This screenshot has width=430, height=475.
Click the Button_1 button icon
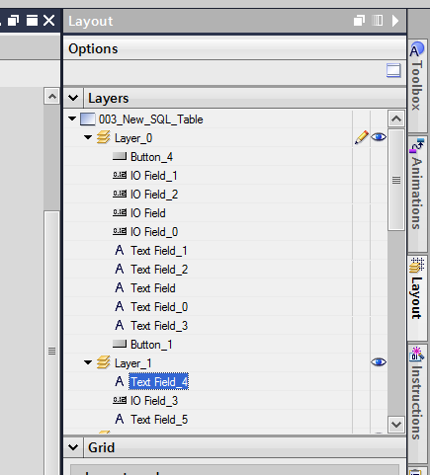pyautogui.click(x=120, y=344)
